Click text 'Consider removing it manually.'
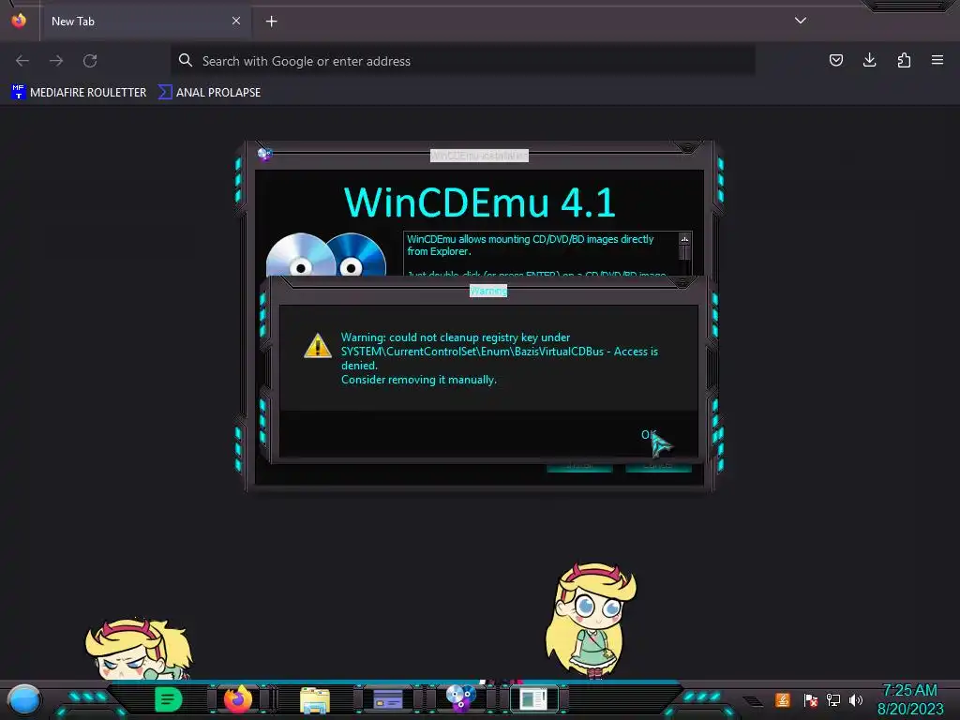Image resolution: width=960 pixels, height=720 pixels. [x=419, y=380]
